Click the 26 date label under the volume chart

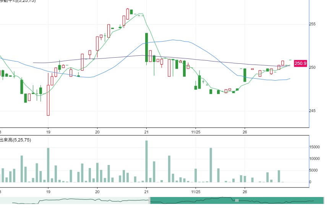click(x=245, y=192)
